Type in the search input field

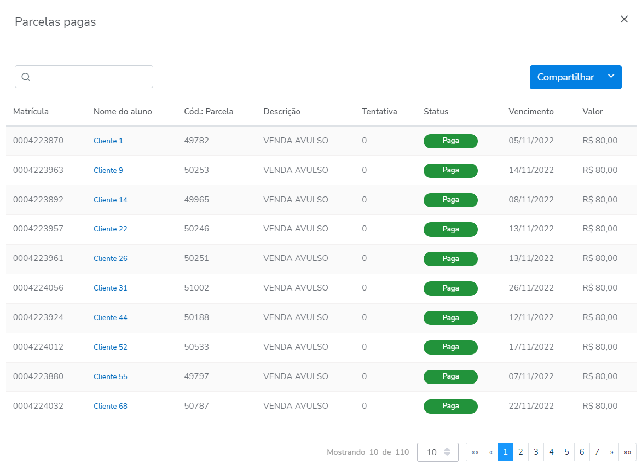(90, 77)
